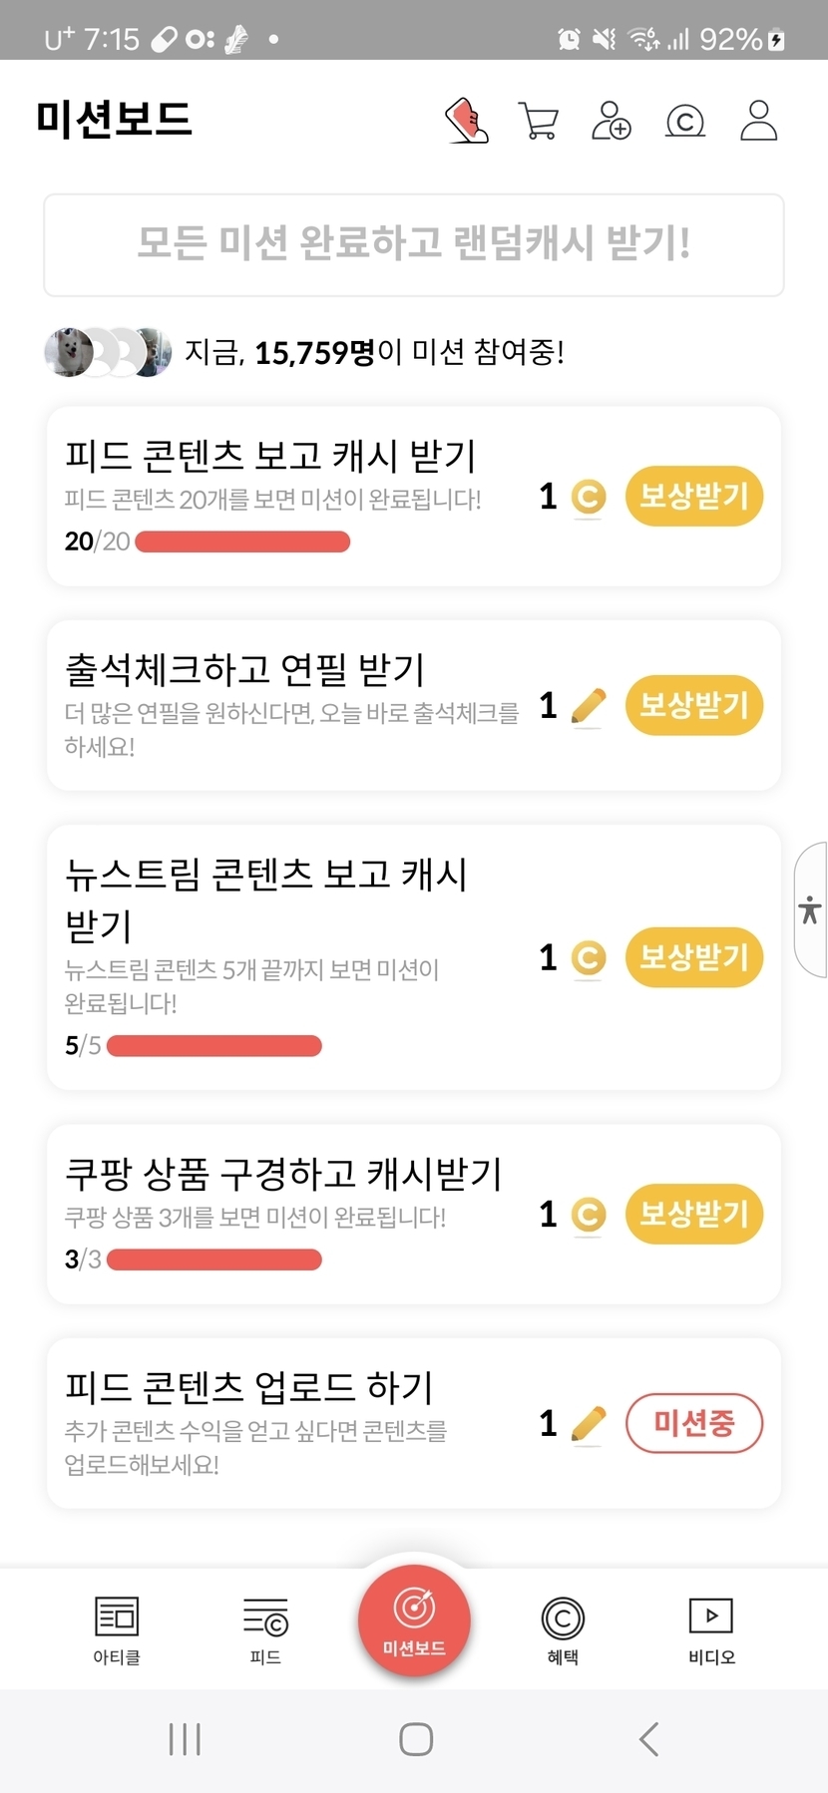Open the cash coin icon in header
This screenshot has height=1793, width=828.
point(685,121)
